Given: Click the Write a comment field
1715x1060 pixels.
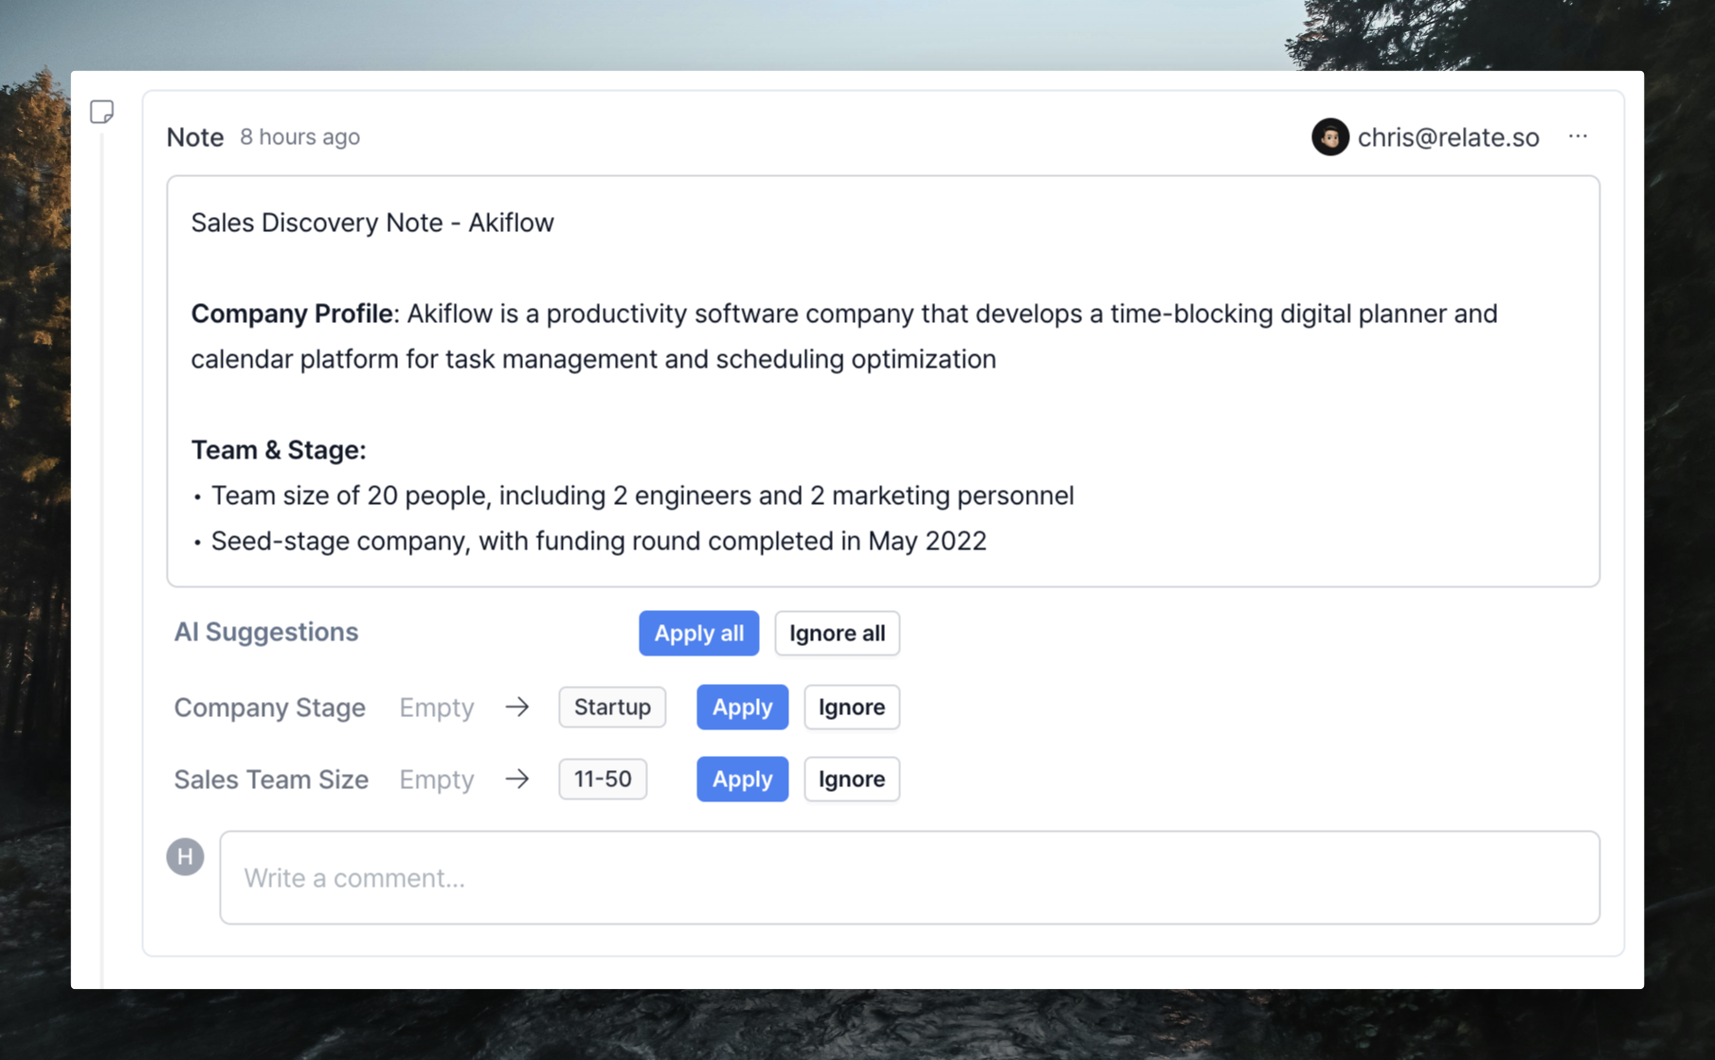Looking at the screenshot, I should tap(910, 877).
